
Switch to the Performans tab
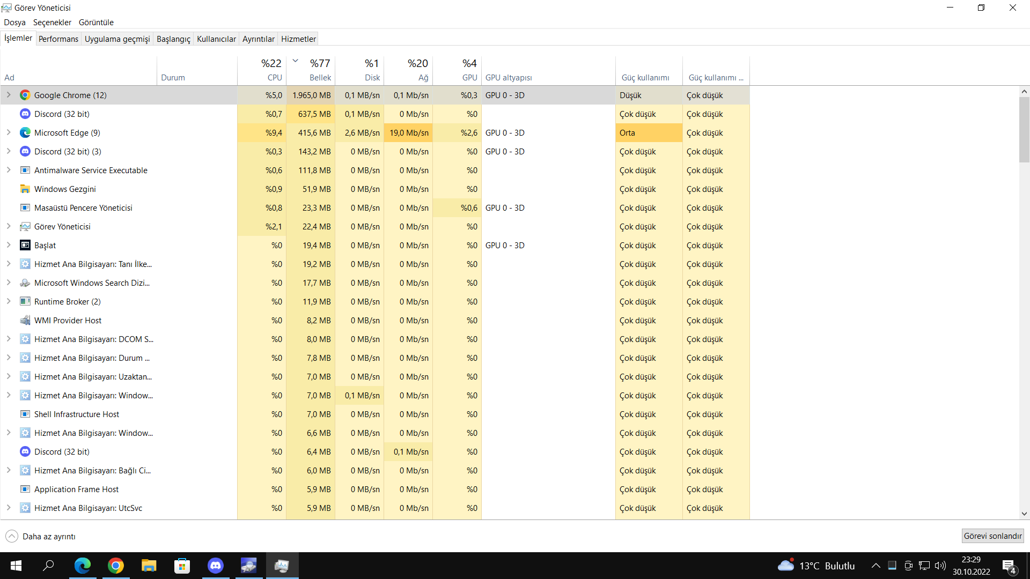click(58, 39)
